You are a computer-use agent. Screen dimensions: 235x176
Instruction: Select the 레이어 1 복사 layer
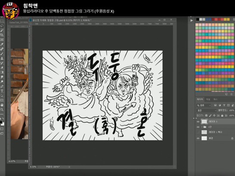[215, 132]
